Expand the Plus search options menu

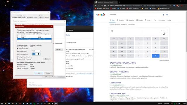point(155,20)
